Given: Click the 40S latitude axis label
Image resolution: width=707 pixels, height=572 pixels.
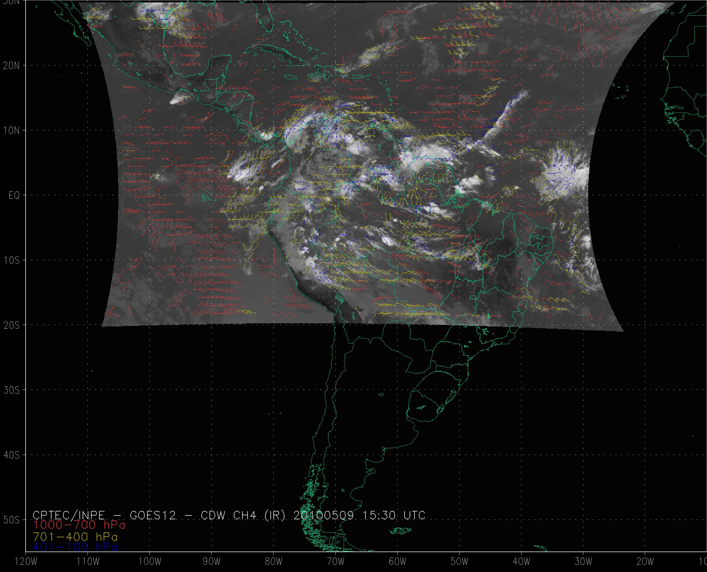Looking at the screenshot, I should pyautogui.click(x=11, y=455).
